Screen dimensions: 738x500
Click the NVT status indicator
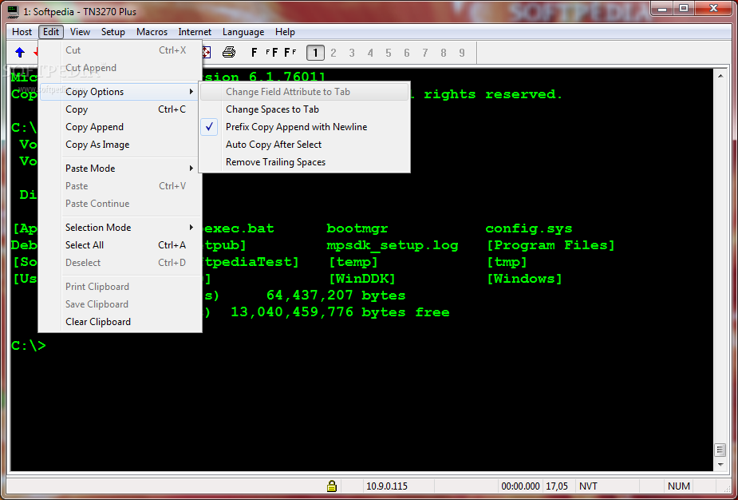588,486
